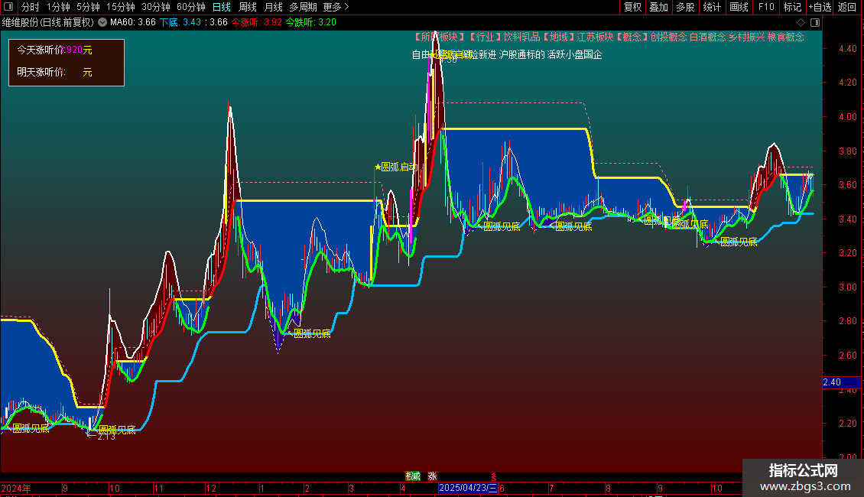Select the 15分钟 period tab
Viewport: 864px width, 497px height.
(x=121, y=7)
